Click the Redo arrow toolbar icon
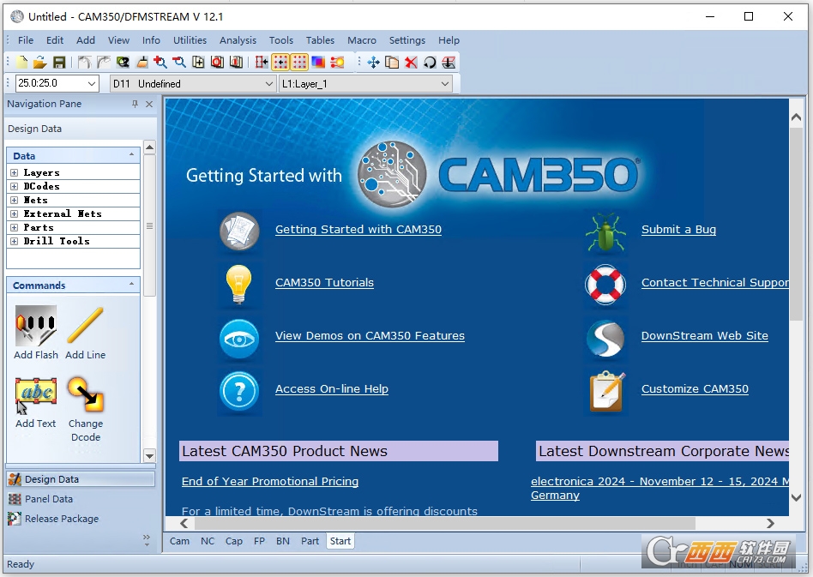The image size is (813, 577). tap(104, 63)
